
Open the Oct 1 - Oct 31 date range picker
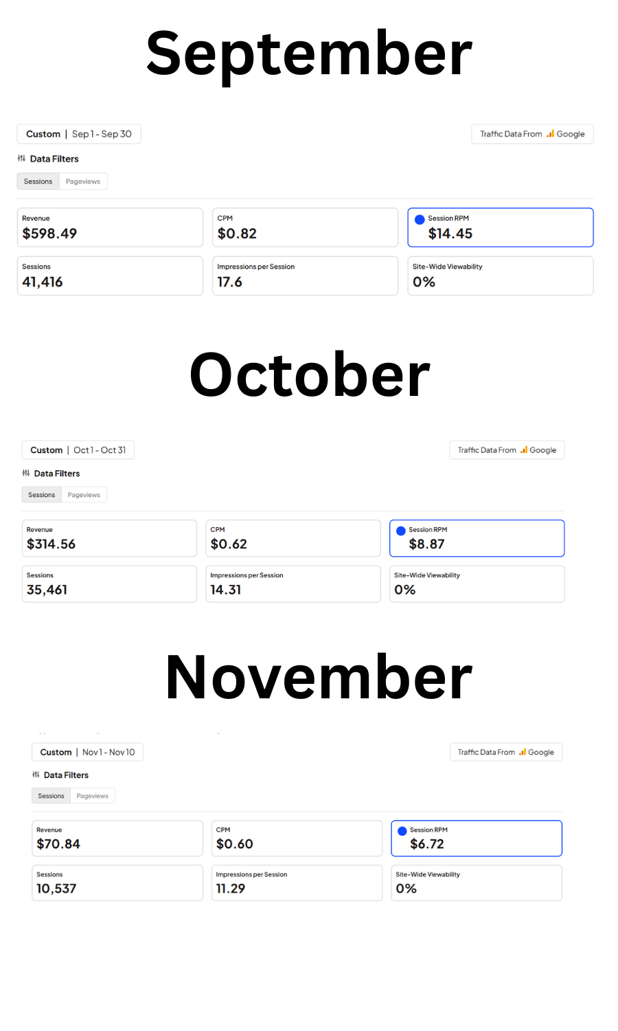(x=78, y=450)
